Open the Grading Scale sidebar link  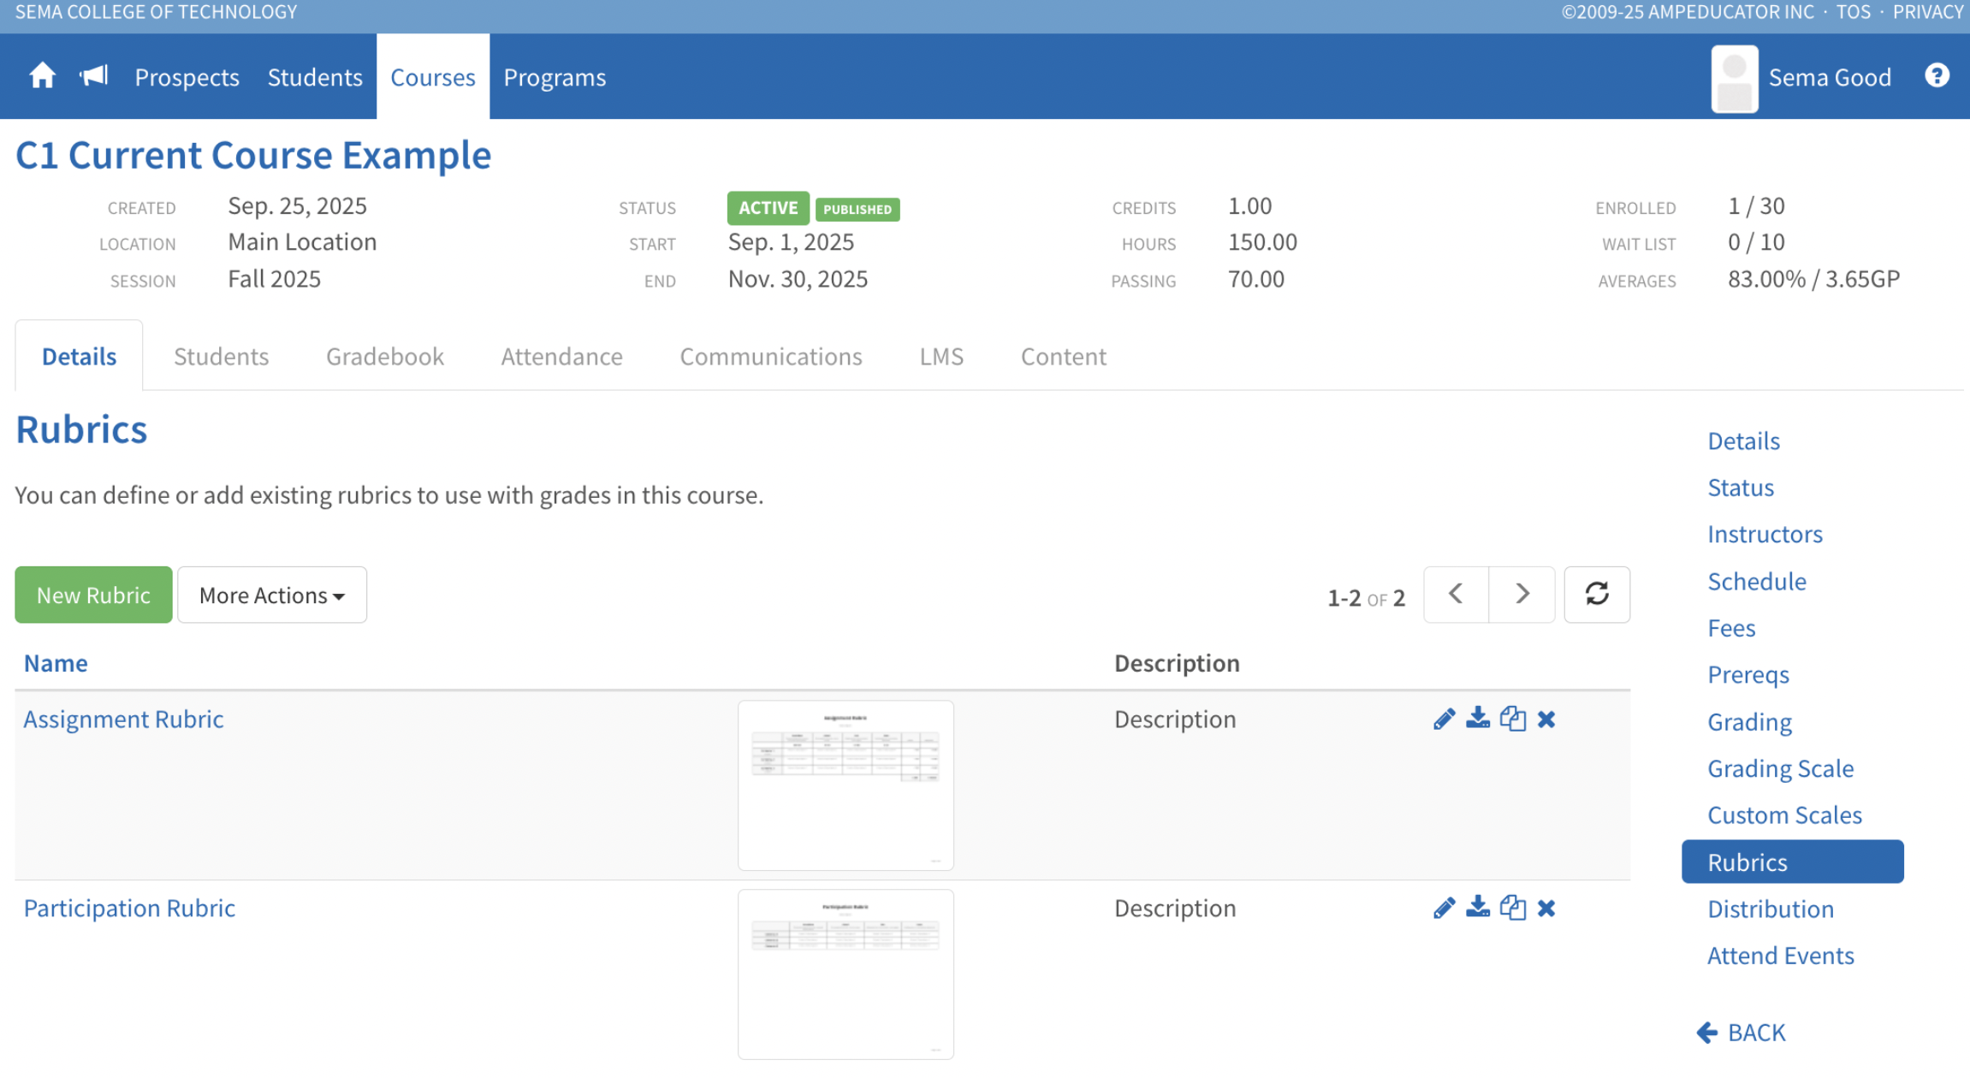1780,768
